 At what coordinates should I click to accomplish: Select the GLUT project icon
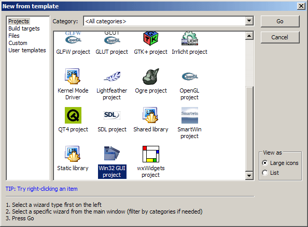pos(112,38)
